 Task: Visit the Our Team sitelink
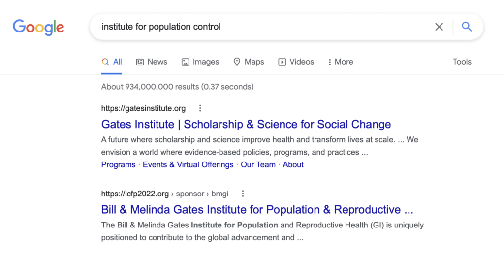[258, 165]
